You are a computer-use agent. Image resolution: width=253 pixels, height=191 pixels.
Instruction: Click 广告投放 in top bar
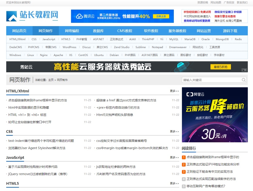click(x=229, y=3)
